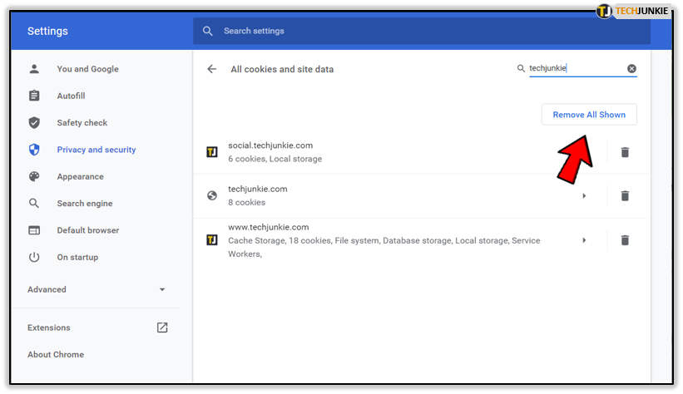This screenshot has height=394, width=683.
Task: Expand the Advanced settings section
Action: [x=97, y=289]
